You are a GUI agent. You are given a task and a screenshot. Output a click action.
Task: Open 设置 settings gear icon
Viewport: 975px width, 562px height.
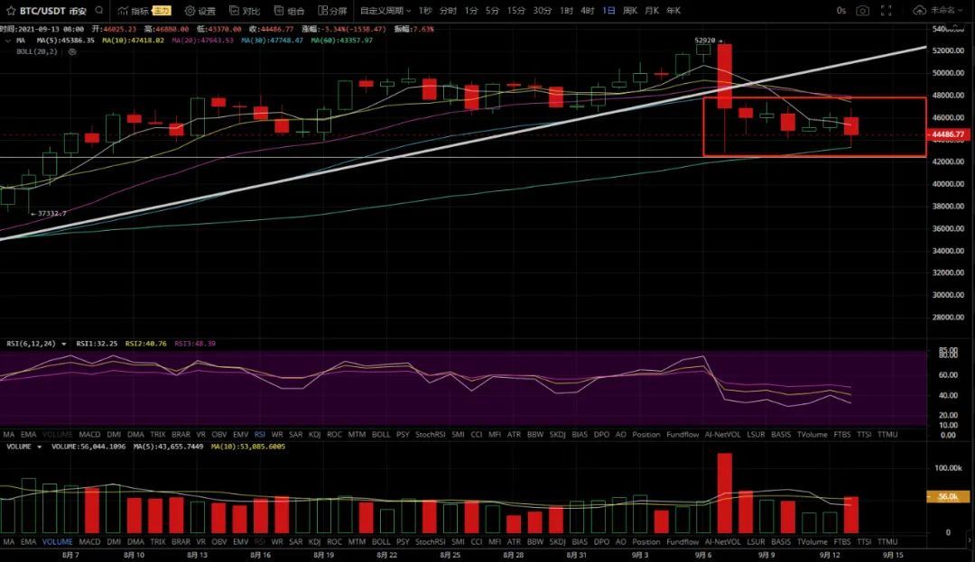(190, 11)
